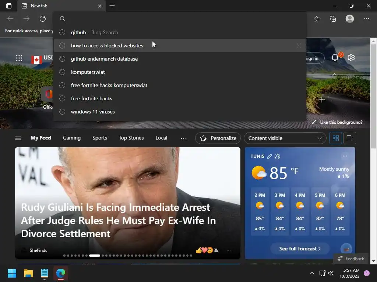Open the feed hamburger menu
The image size is (377, 282).
[18, 138]
